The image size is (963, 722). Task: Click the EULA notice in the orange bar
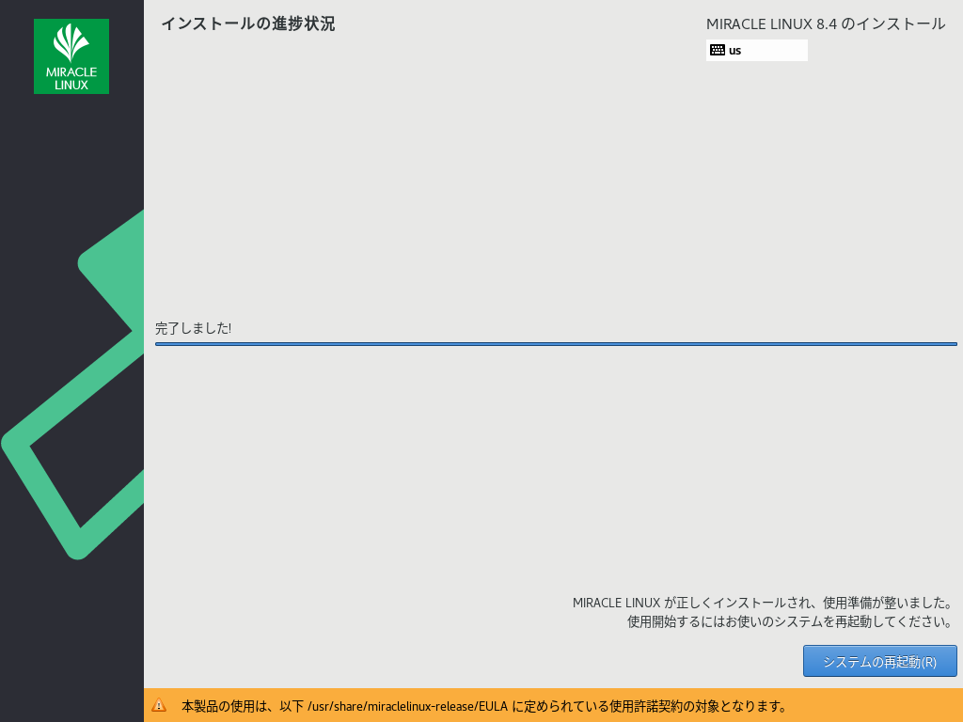pos(483,705)
